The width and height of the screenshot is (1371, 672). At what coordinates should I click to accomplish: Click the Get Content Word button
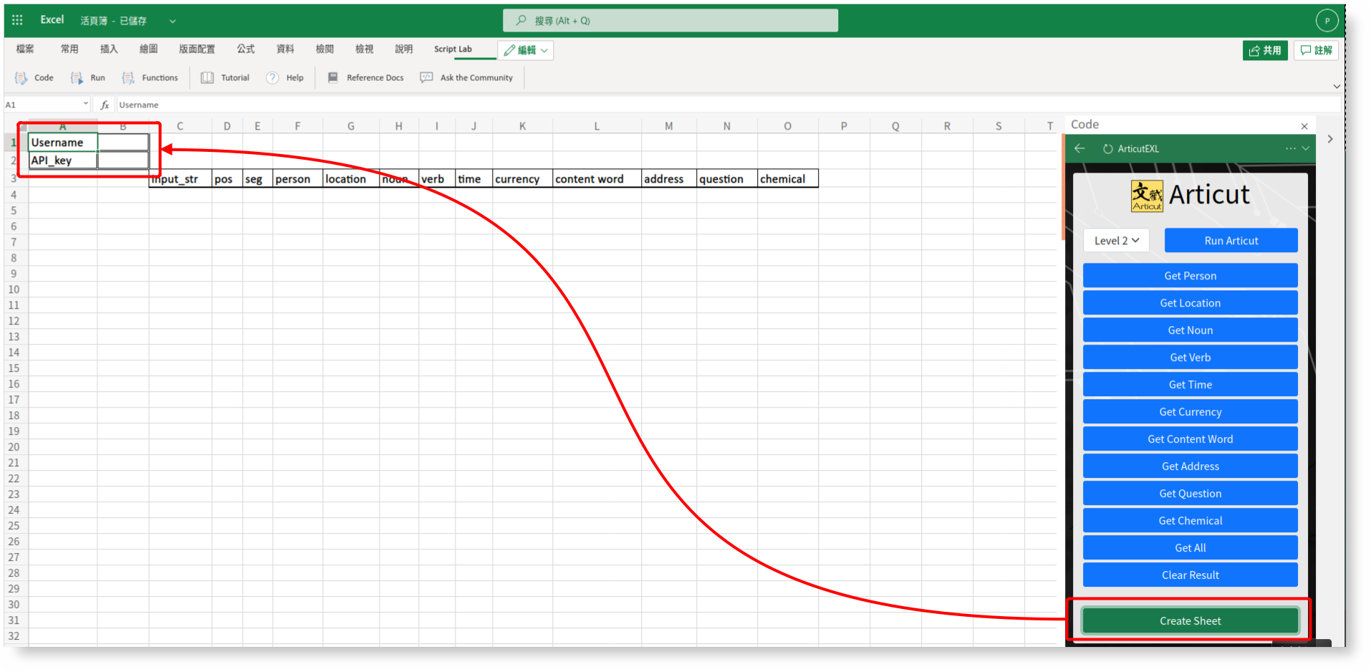[x=1190, y=439]
